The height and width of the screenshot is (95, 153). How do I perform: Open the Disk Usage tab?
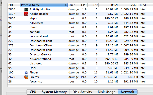click(106, 92)
